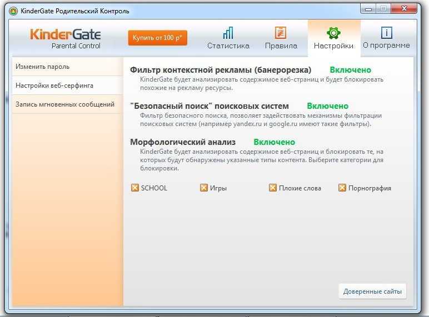
Task: Switch to the Статистика tab label
Action: pos(228,46)
